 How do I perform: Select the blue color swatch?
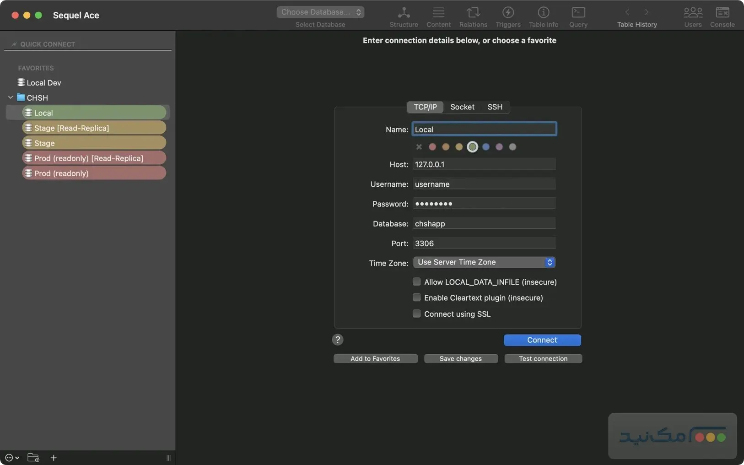point(486,147)
